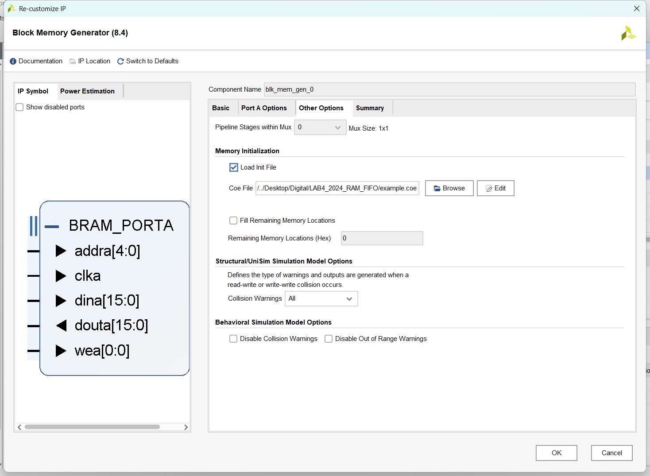650x476 pixels.
Task: Click the Vivado logo in the title bar
Action: [12, 8]
